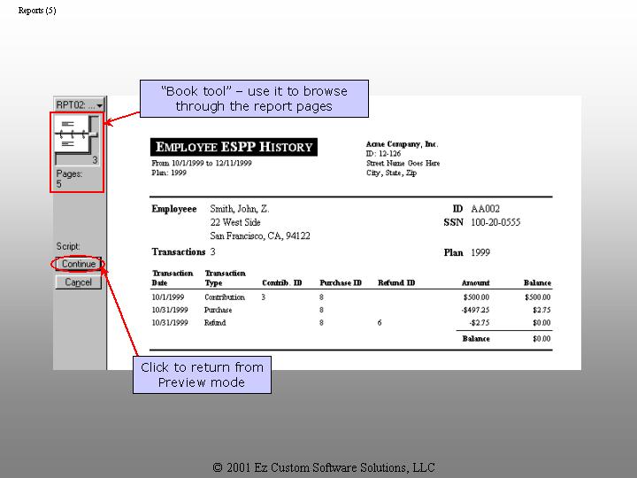This screenshot has height=478, width=637.
Task: Click the Reports (5) slide title
Action: click(x=37, y=10)
